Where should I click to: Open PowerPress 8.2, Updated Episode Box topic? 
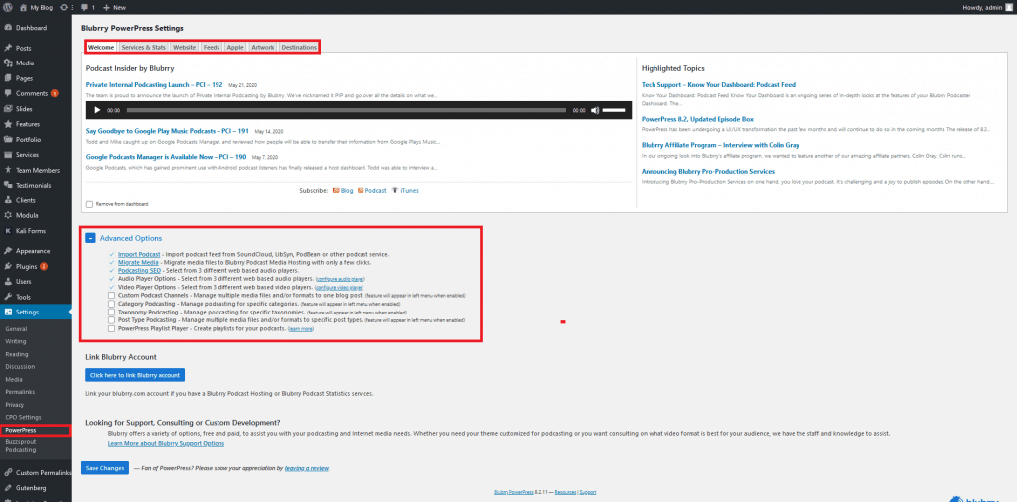(x=697, y=119)
